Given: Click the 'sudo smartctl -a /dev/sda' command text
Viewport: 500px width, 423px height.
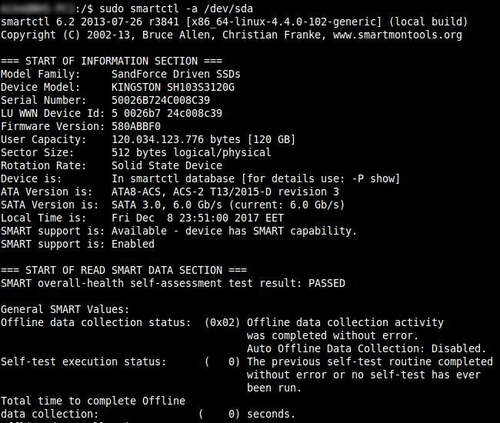Looking at the screenshot, I should click(x=176, y=8).
